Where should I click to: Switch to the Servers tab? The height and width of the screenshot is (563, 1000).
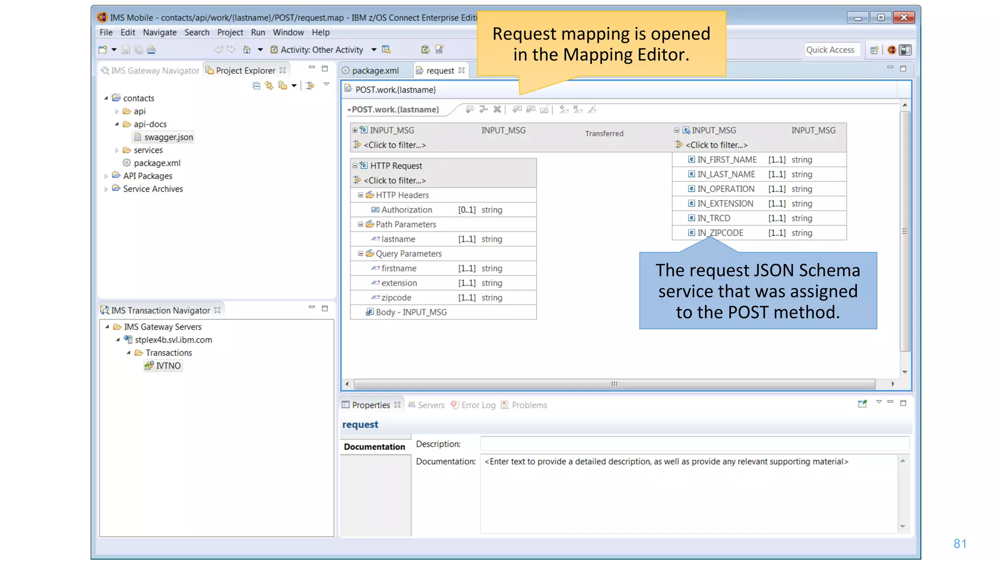(x=426, y=405)
